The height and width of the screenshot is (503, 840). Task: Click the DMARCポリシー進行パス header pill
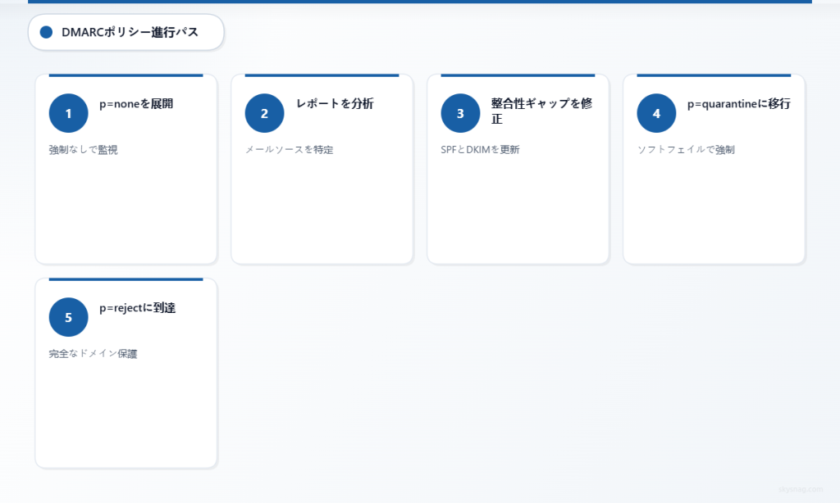click(x=126, y=32)
